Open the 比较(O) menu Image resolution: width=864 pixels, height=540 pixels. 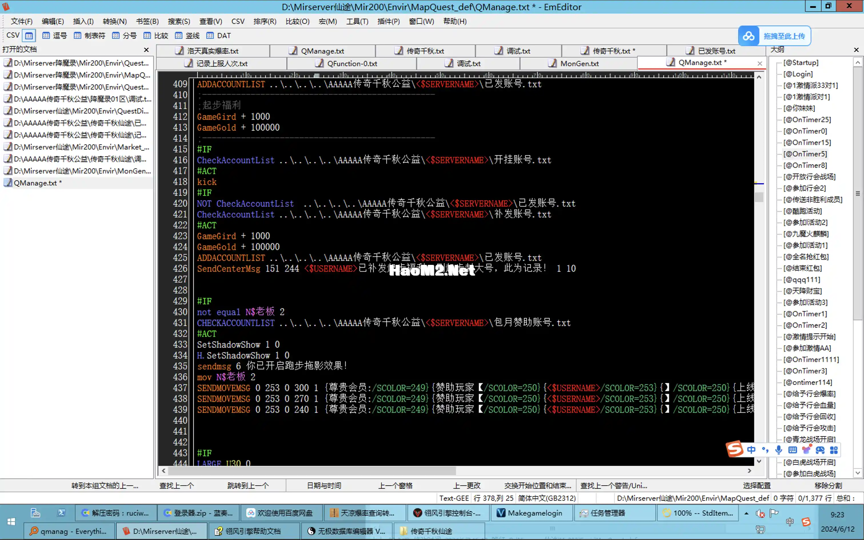[x=297, y=21]
